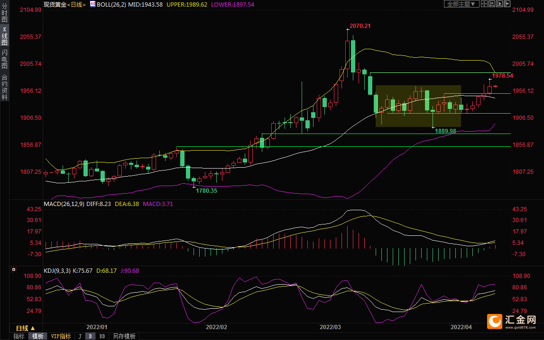Click the 现货黄金 instrument name
The height and width of the screenshot is (340, 544).
click(55, 5)
